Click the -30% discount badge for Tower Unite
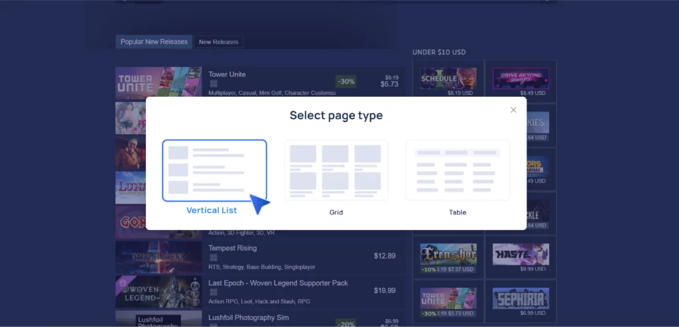This screenshot has height=327, width=679. pos(346,82)
